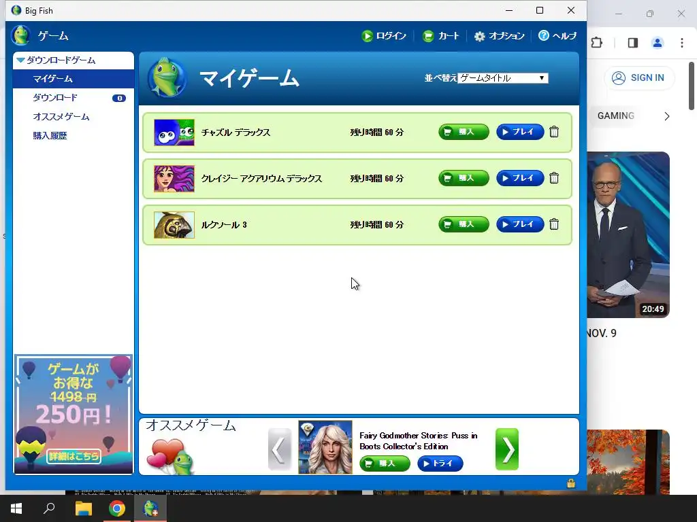Viewport: 697px width, 522px height.
Task: Open オプション settings gear
Action: 499,36
